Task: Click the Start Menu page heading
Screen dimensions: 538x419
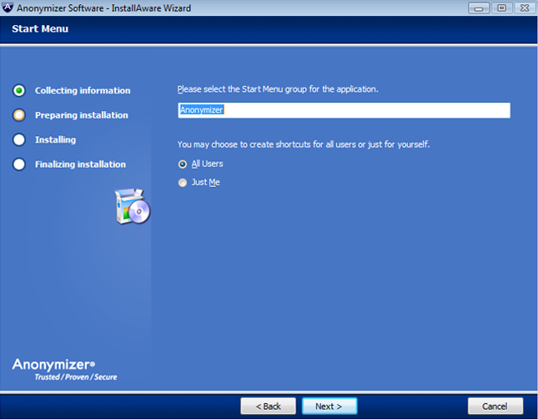Action: [x=40, y=29]
